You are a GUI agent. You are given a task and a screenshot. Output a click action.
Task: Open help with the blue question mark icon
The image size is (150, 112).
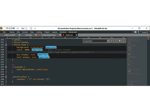coord(138,32)
